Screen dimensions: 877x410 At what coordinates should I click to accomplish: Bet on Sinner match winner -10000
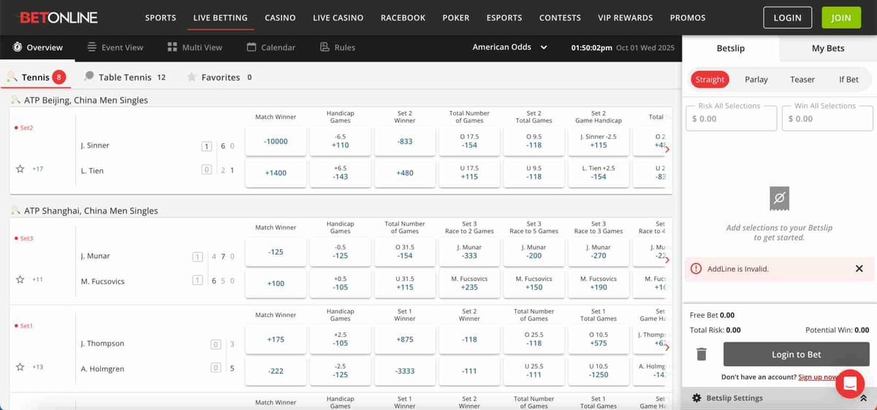(276, 142)
